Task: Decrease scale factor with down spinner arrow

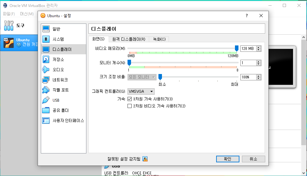Action: coord(259,78)
